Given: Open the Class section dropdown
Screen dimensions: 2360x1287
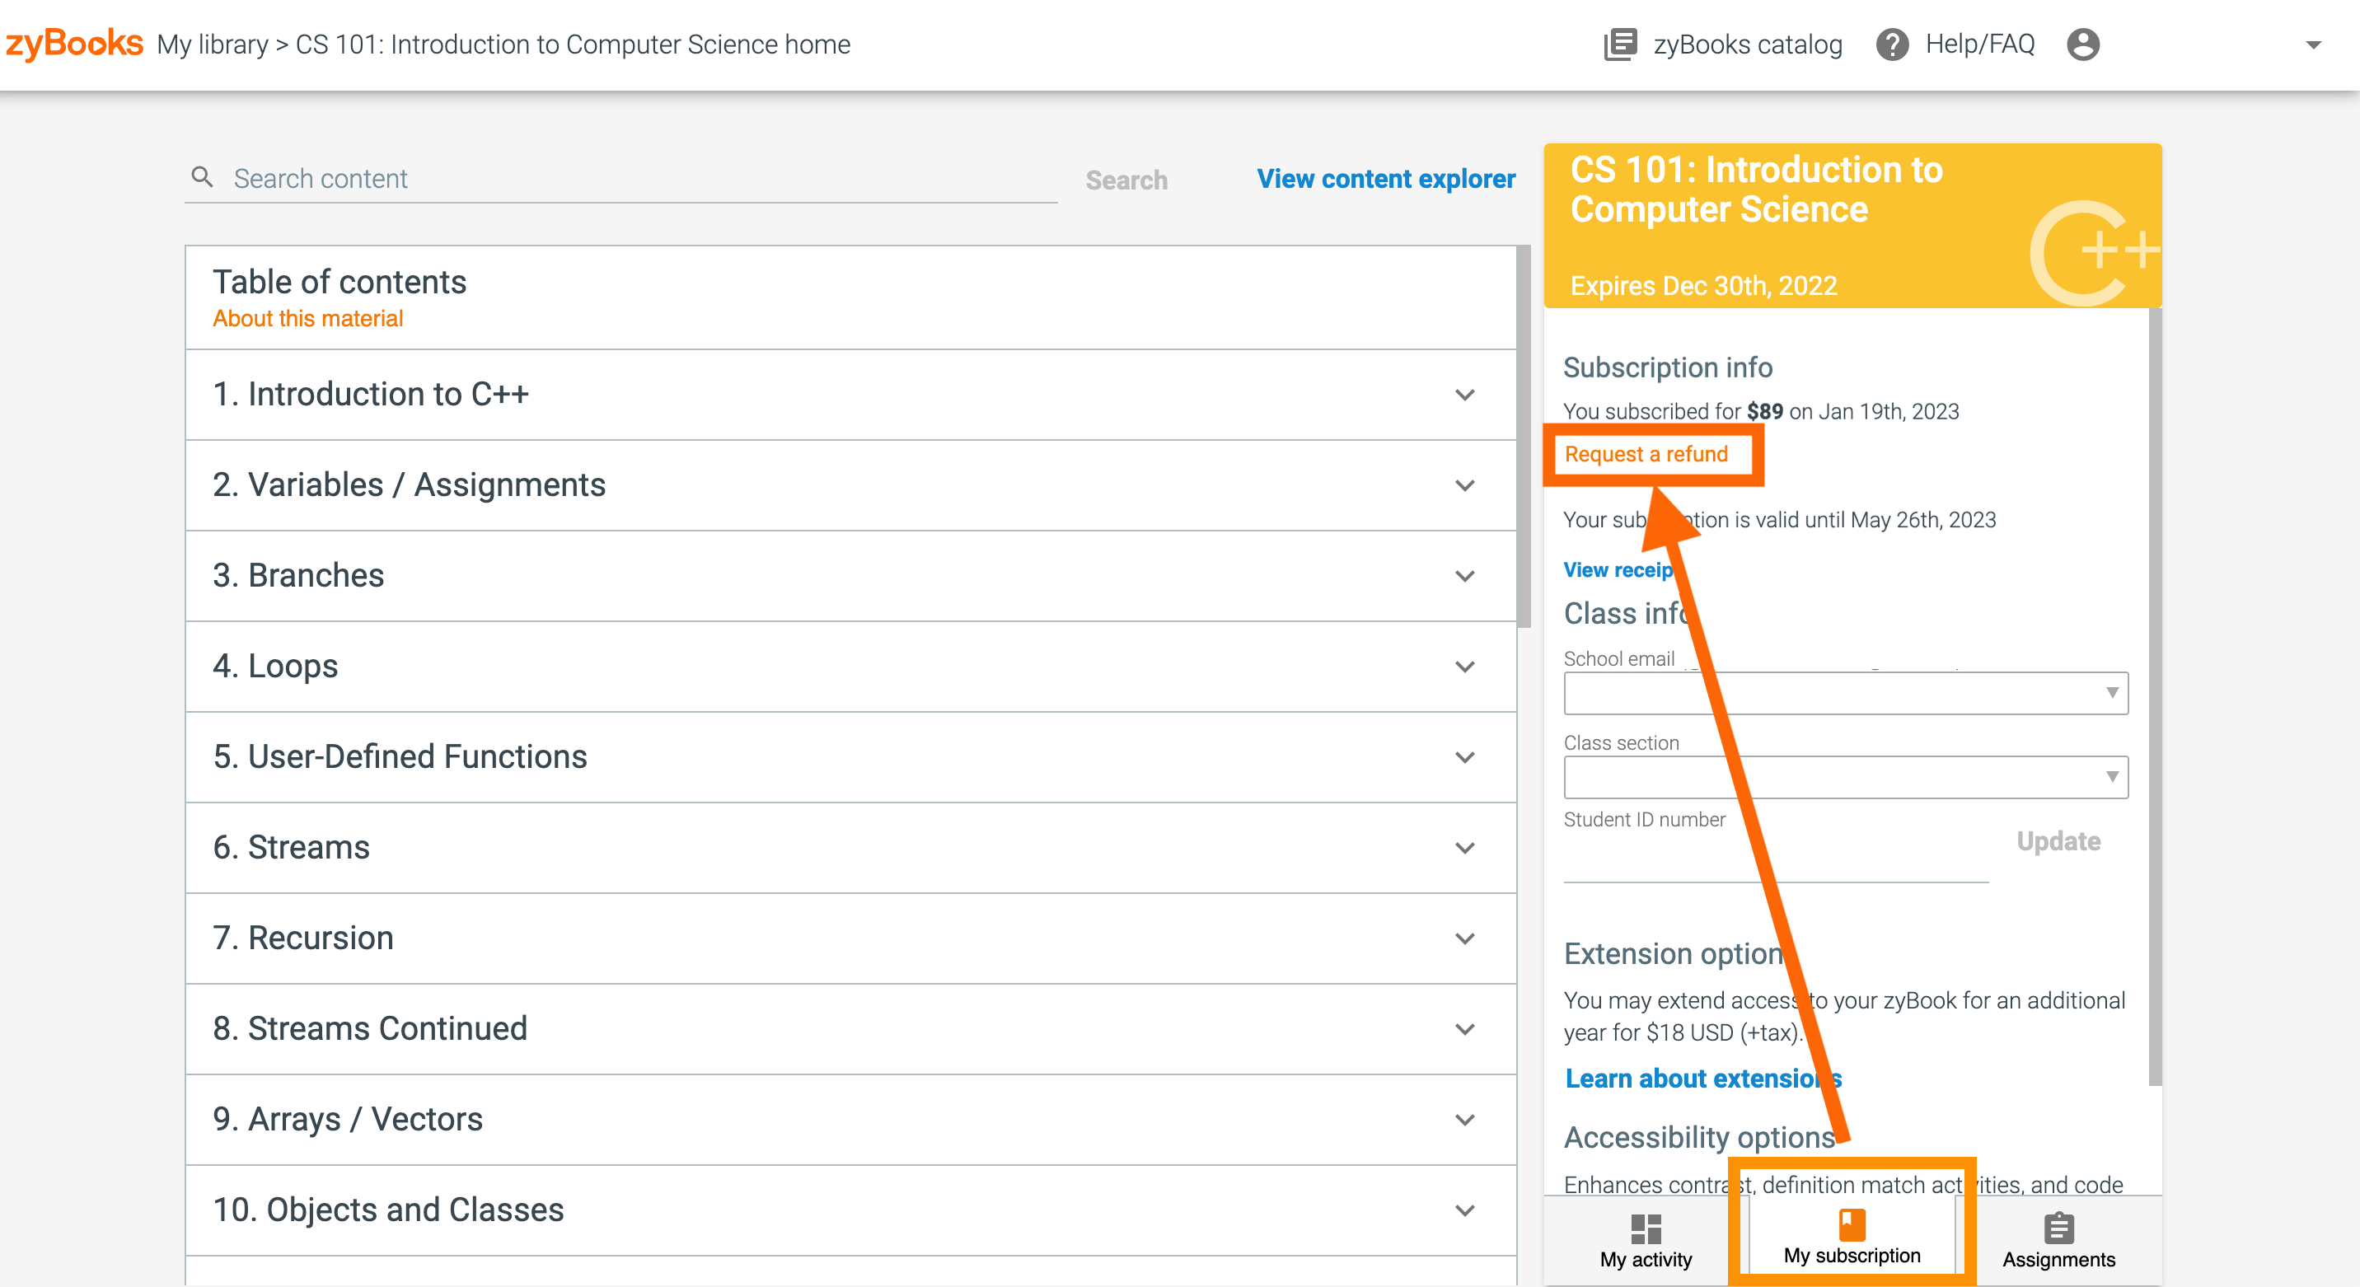Looking at the screenshot, I should 1845,777.
